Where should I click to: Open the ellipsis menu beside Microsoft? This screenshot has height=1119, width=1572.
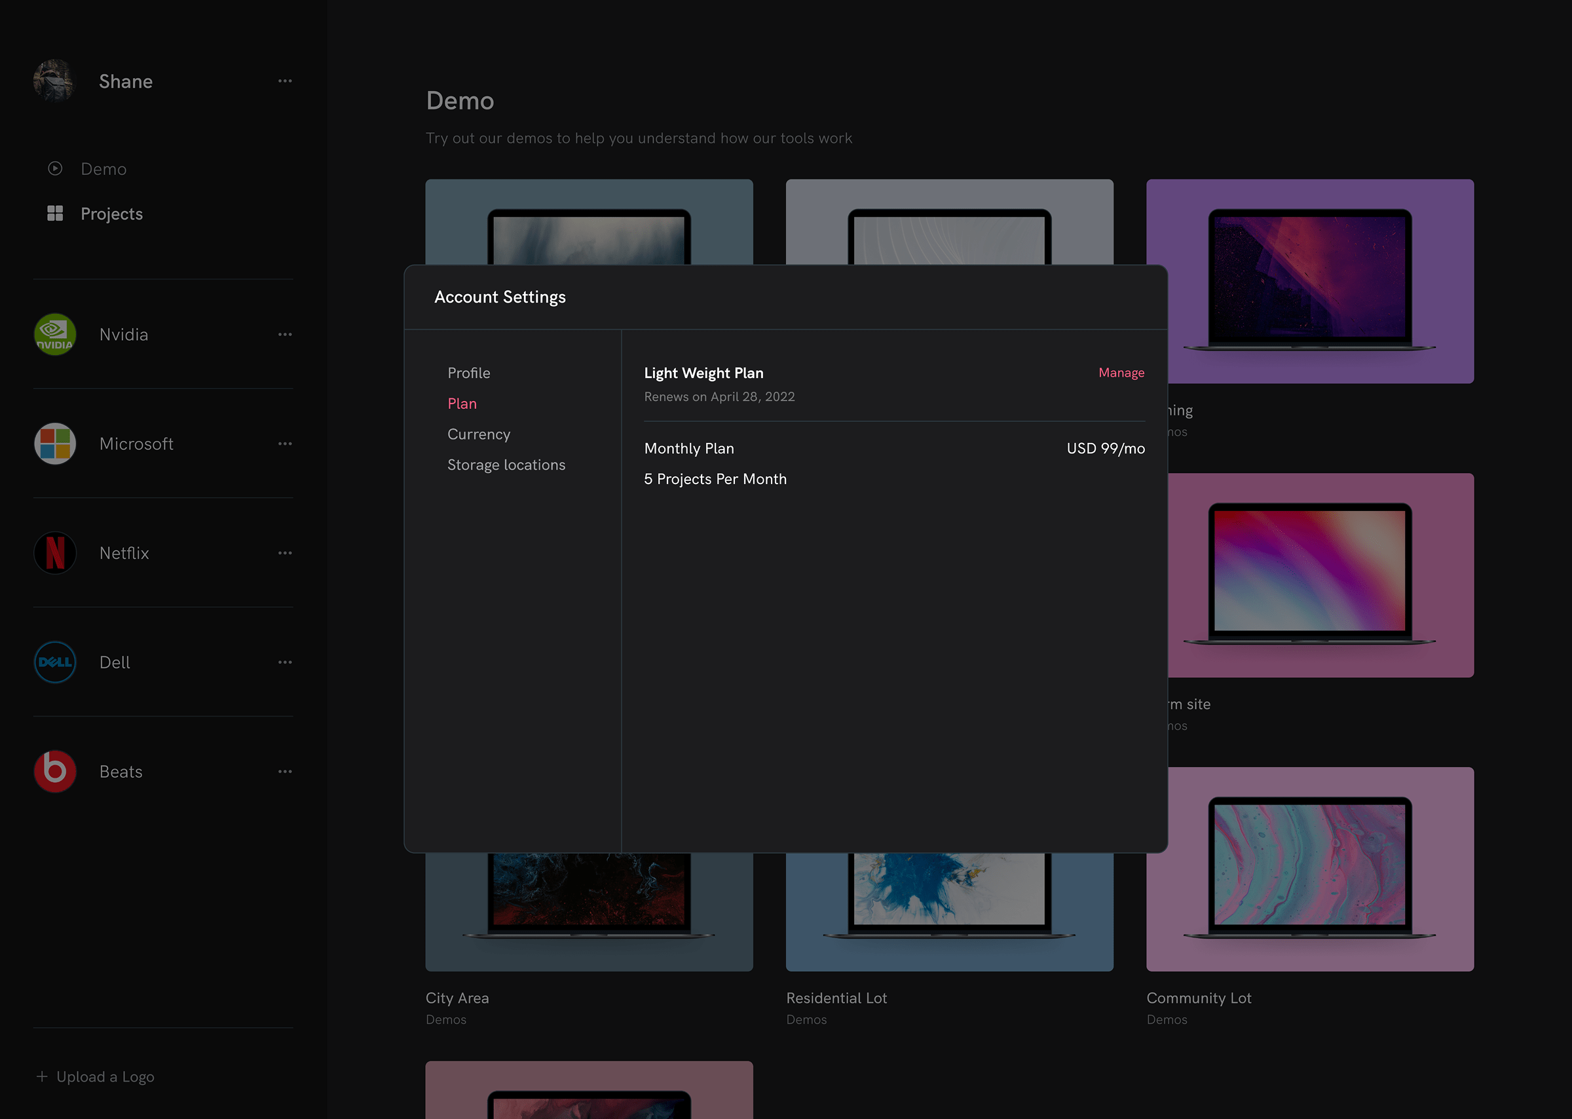pos(285,444)
